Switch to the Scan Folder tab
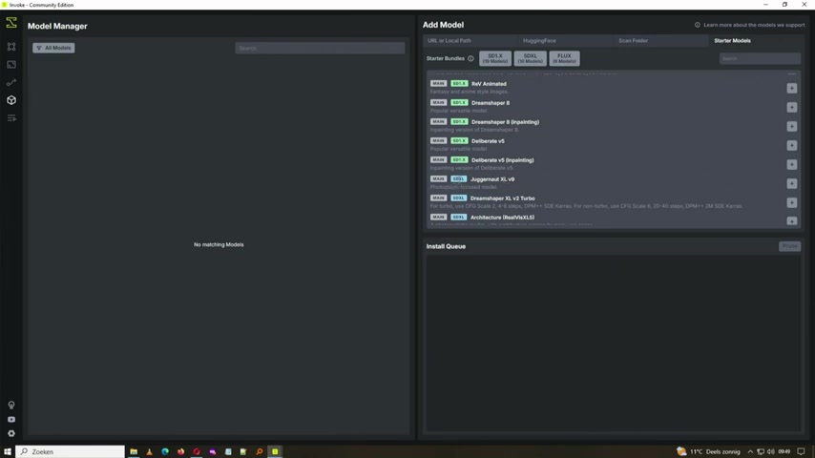Screen dimensions: 815x458 click(633, 40)
